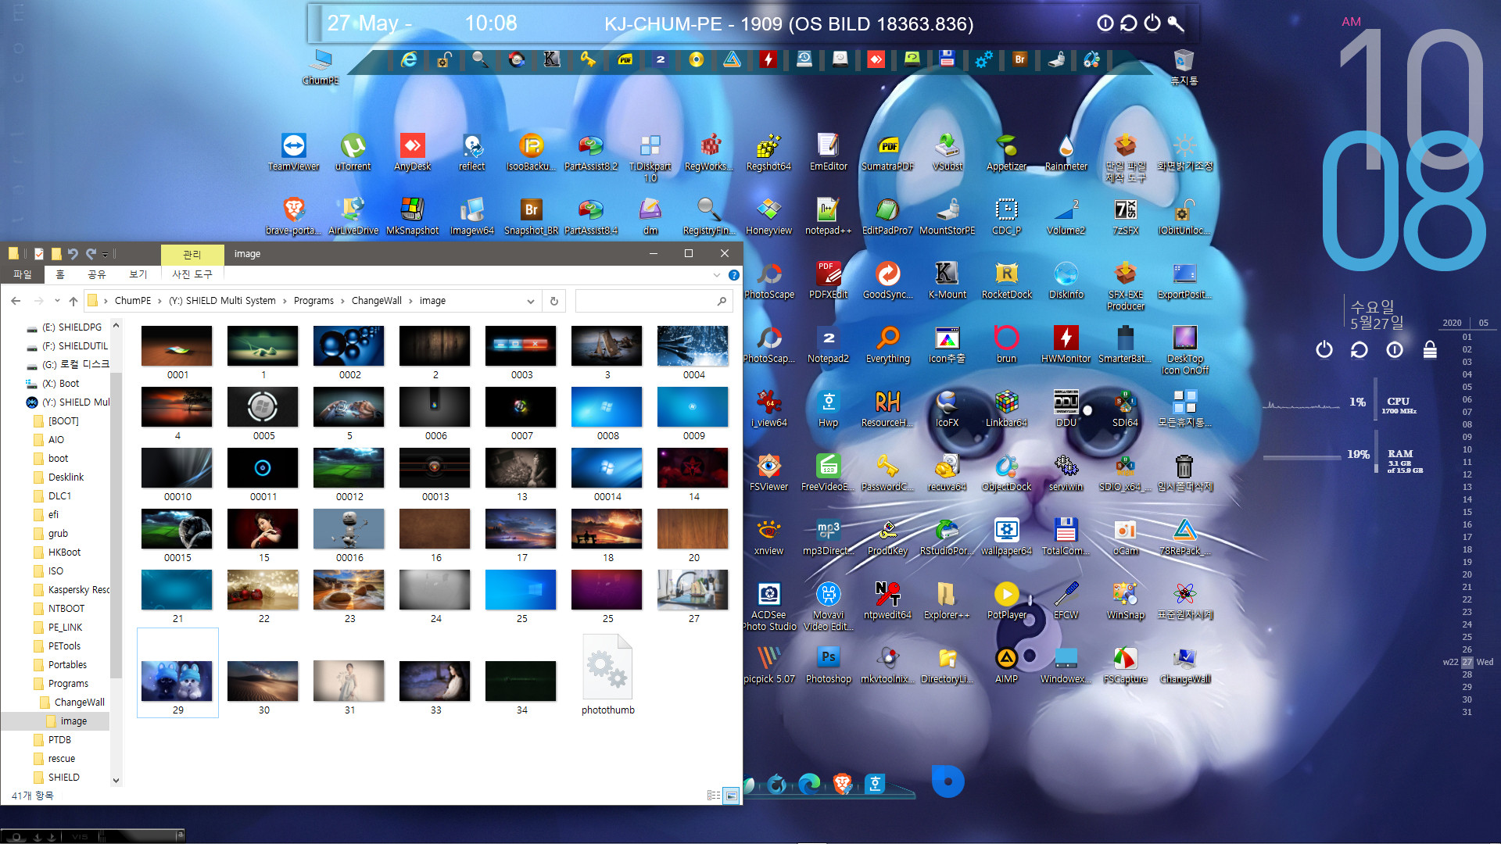The height and width of the screenshot is (844, 1501).
Task: Click the power icon in Rainmeter sidebar
Action: [x=1324, y=349]
